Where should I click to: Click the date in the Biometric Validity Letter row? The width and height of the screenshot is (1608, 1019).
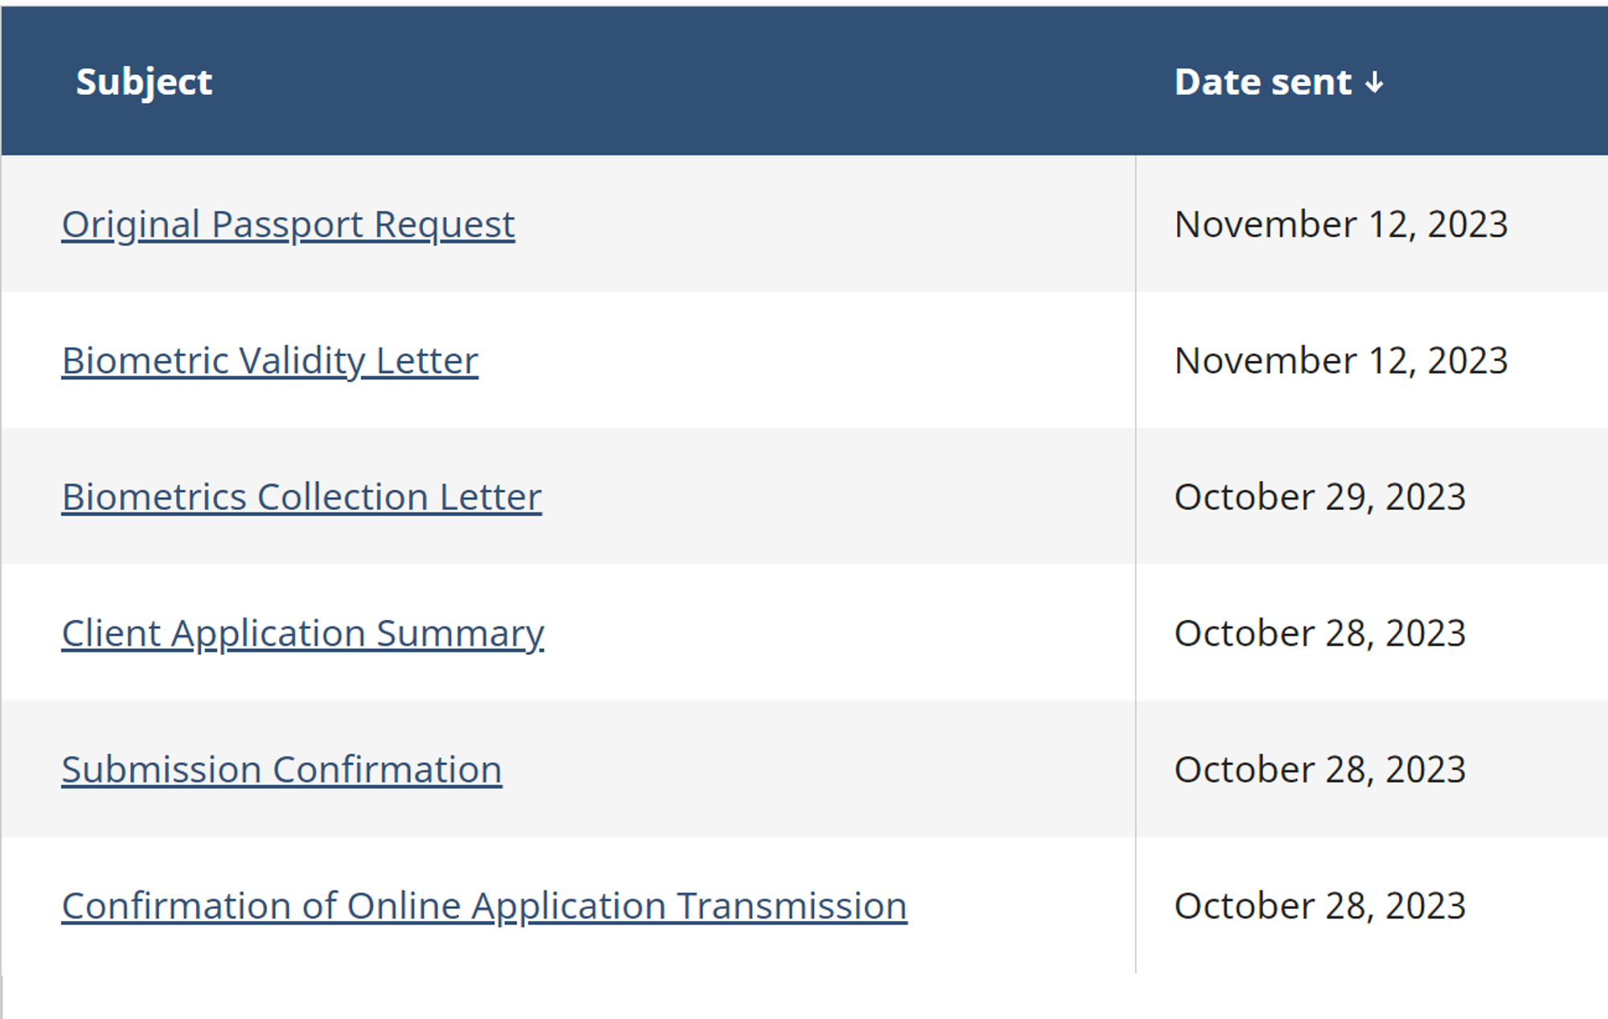tap(1340, 361)
